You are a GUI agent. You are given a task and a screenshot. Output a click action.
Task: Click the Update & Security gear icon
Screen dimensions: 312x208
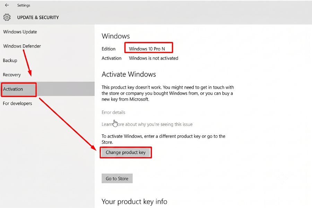tap(7, 17)
